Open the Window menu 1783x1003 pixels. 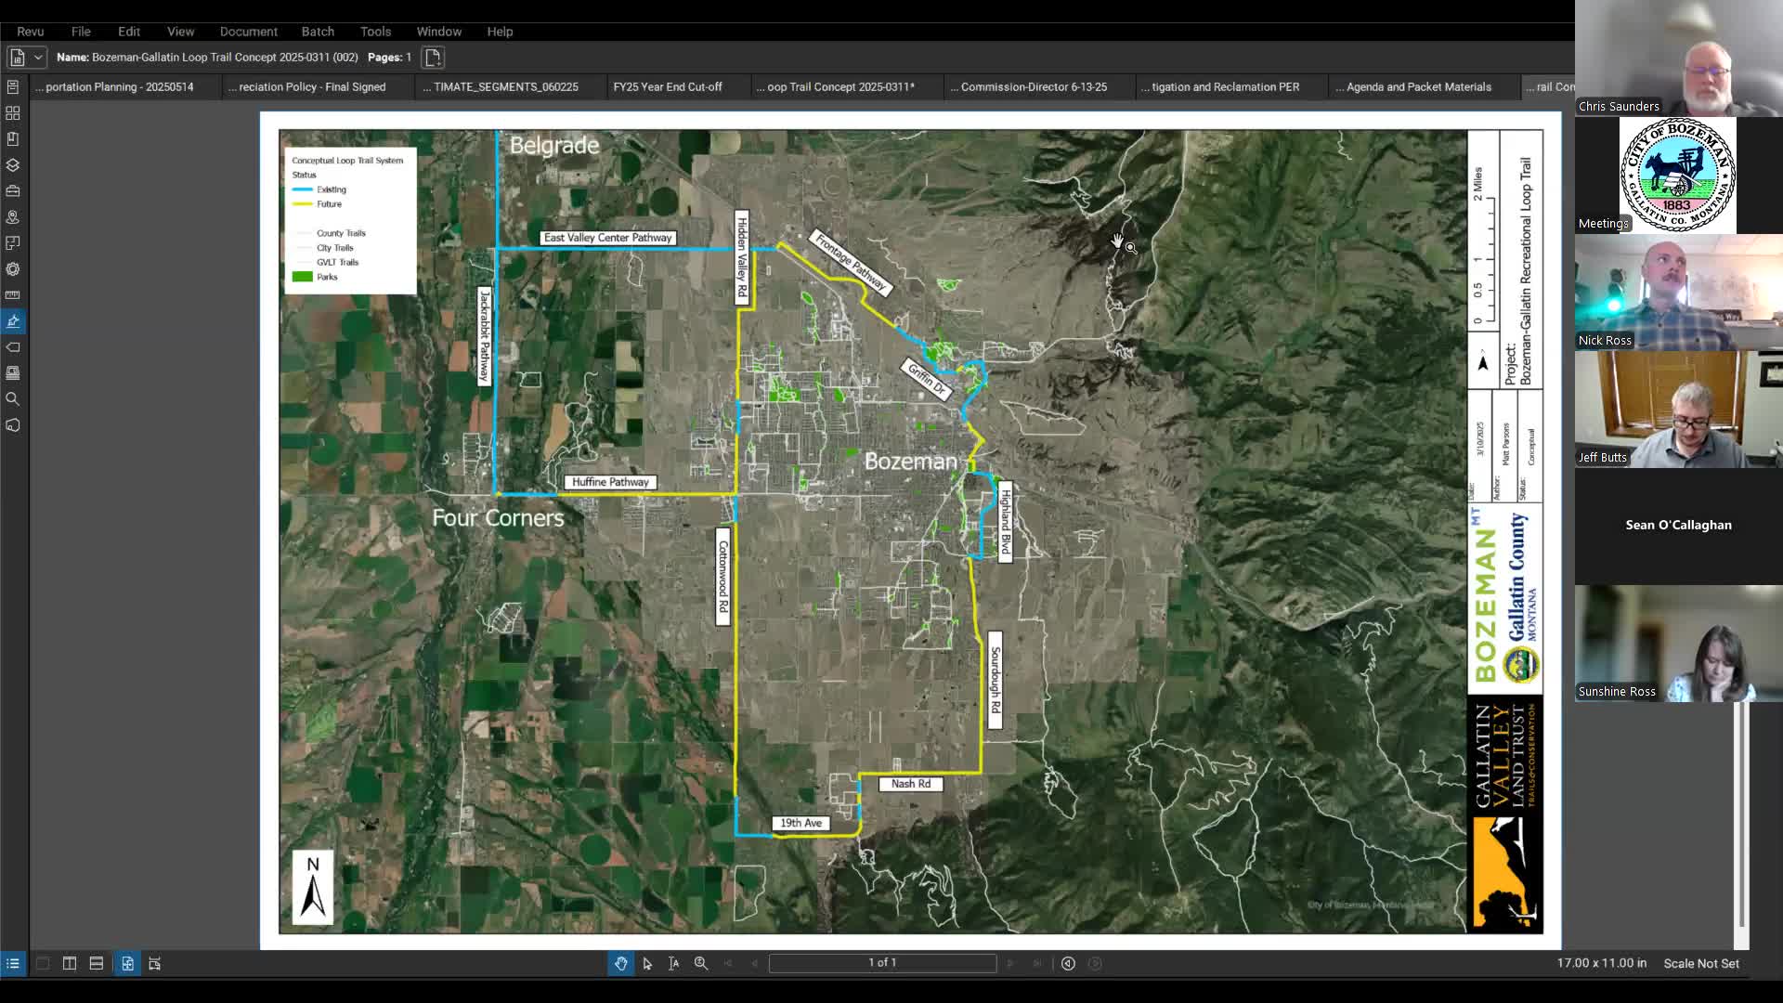pyautogui.click(x=439, y=32)
